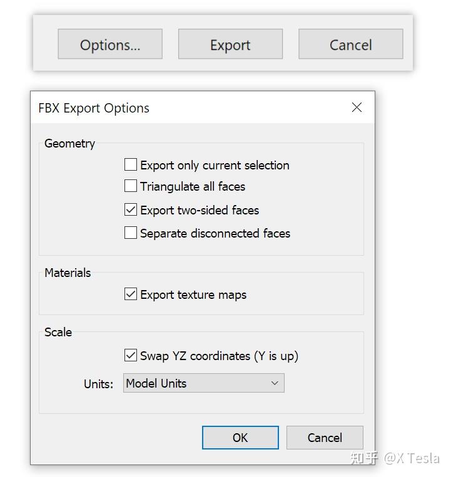Enable Export only current selection checkbox
451x477 pixels.
tap(131, 165)
